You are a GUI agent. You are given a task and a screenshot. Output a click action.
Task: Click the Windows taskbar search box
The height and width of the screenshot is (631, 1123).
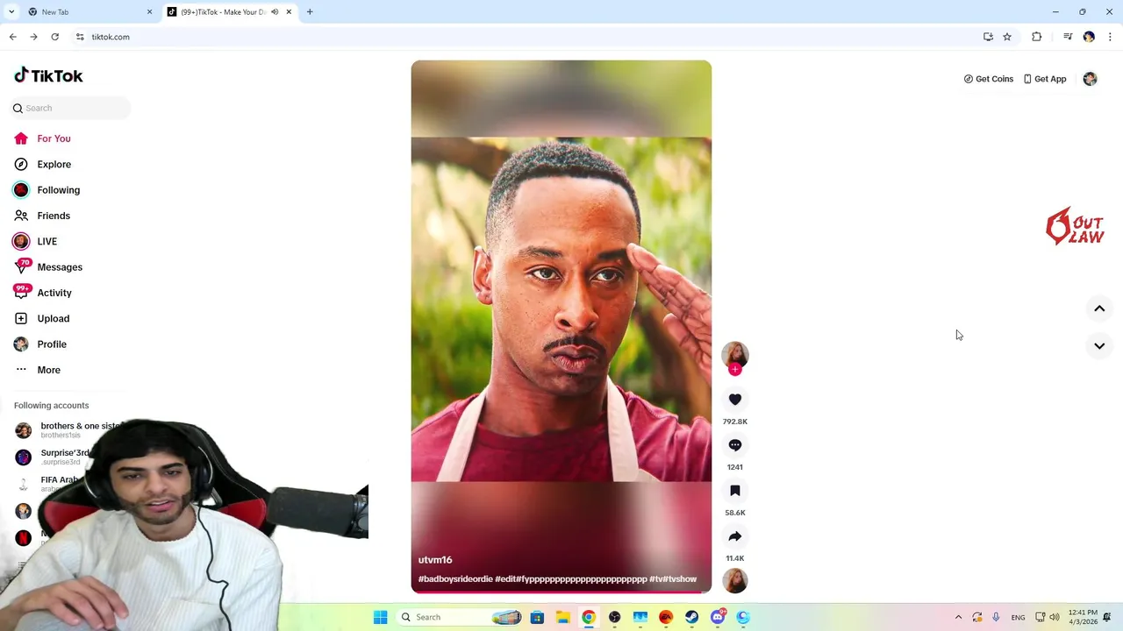coord(459,618)
